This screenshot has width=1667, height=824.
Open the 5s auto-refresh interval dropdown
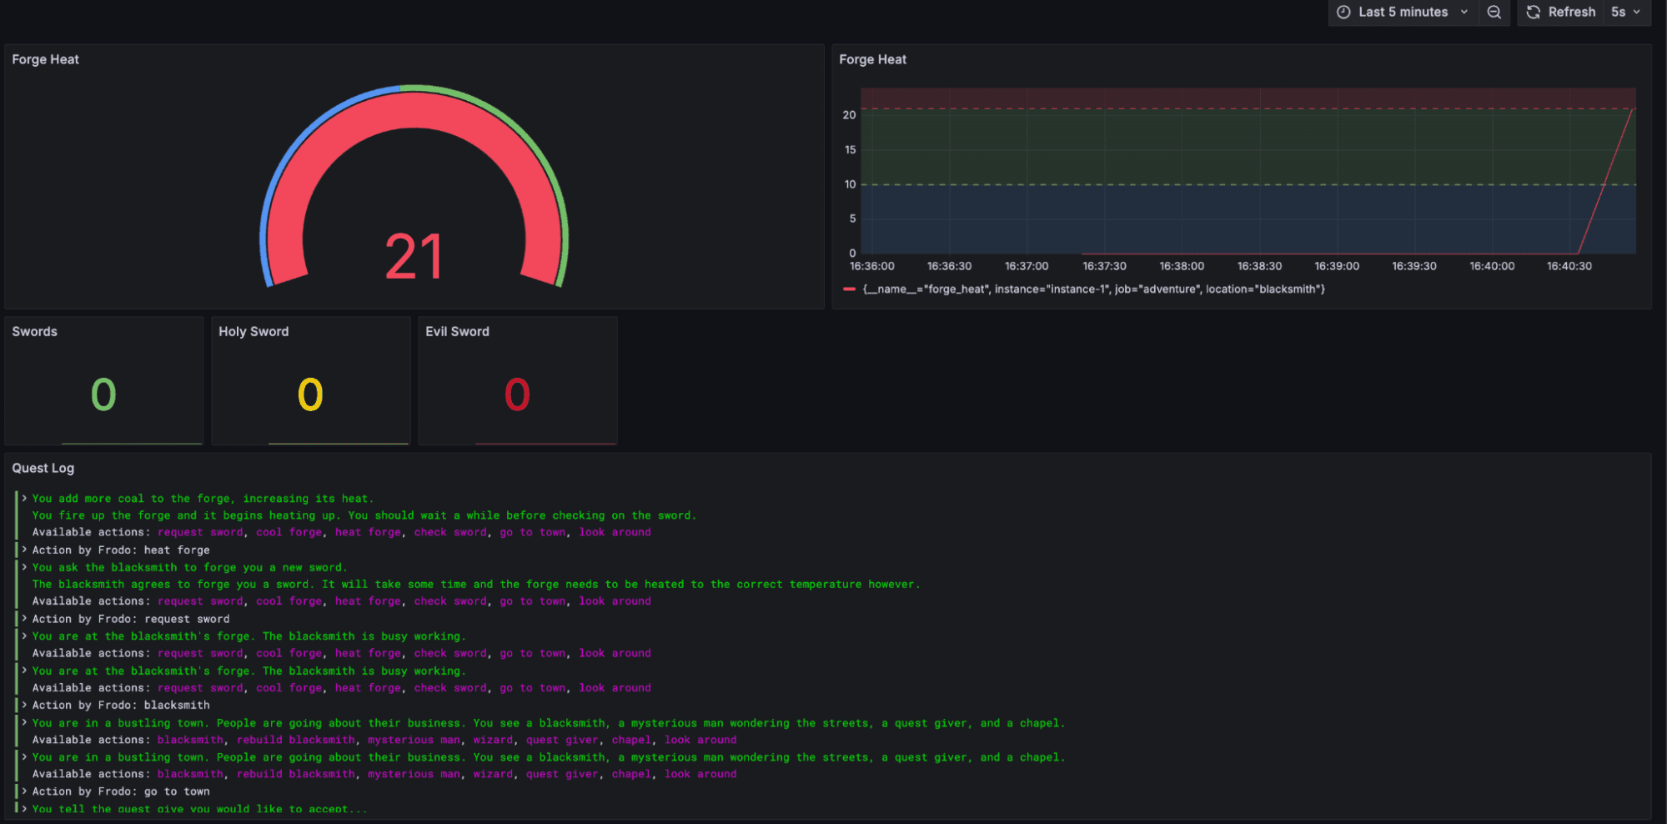tap(1626, 12)
